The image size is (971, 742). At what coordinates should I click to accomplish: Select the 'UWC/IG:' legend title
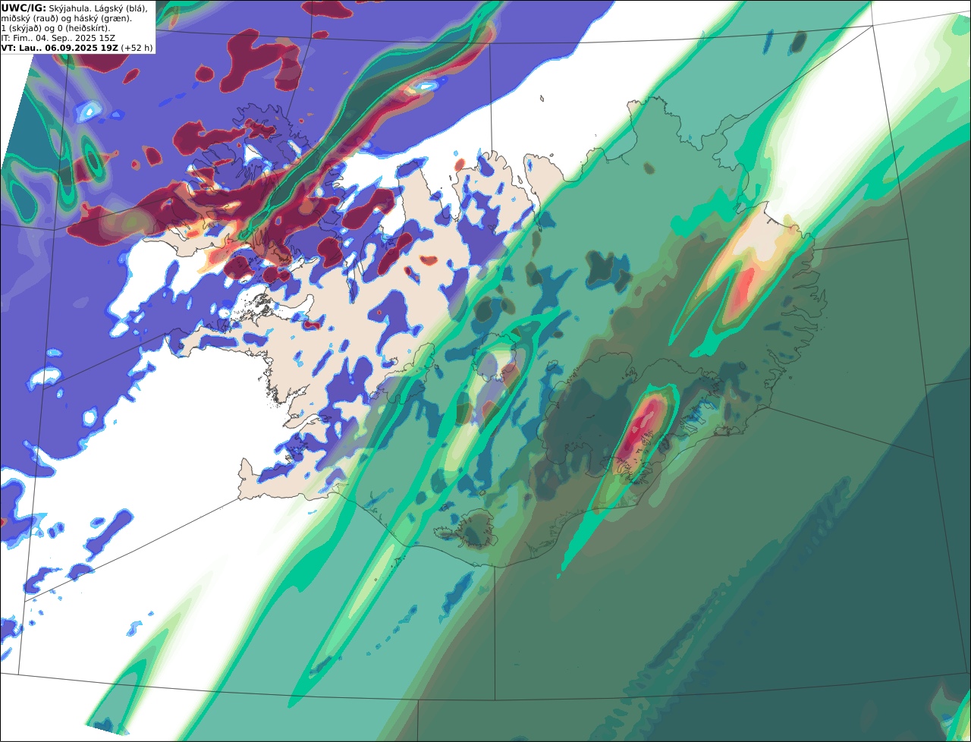[x=24, y=8]
